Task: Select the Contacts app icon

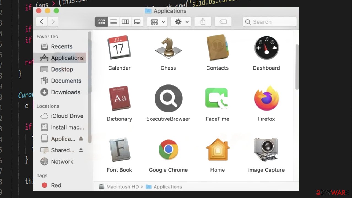Action: [x=218, y=47]
